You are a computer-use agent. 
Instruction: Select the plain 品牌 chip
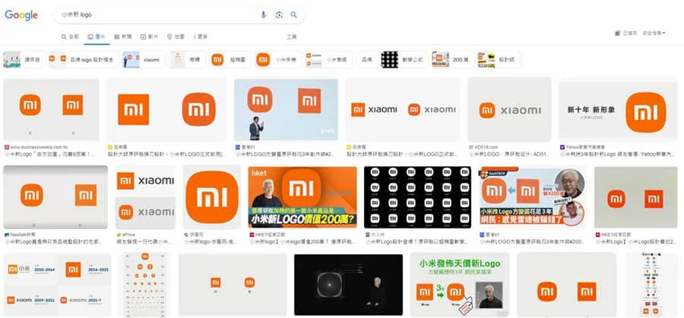pyautogui.click(x=366, y=60)
